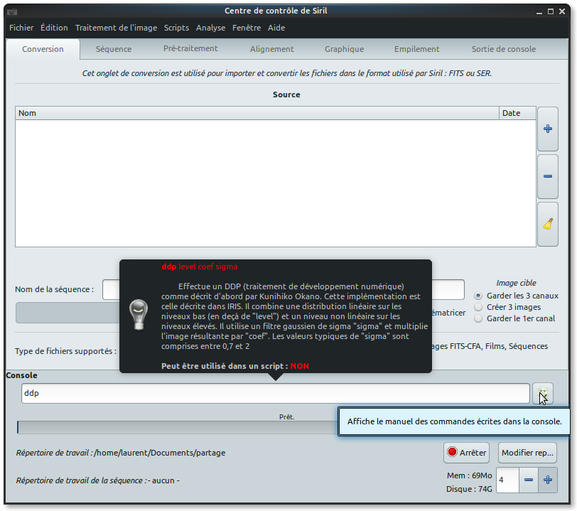The image size is (577, 511).
Task: Open the Analyse menu
Action: 210,28
